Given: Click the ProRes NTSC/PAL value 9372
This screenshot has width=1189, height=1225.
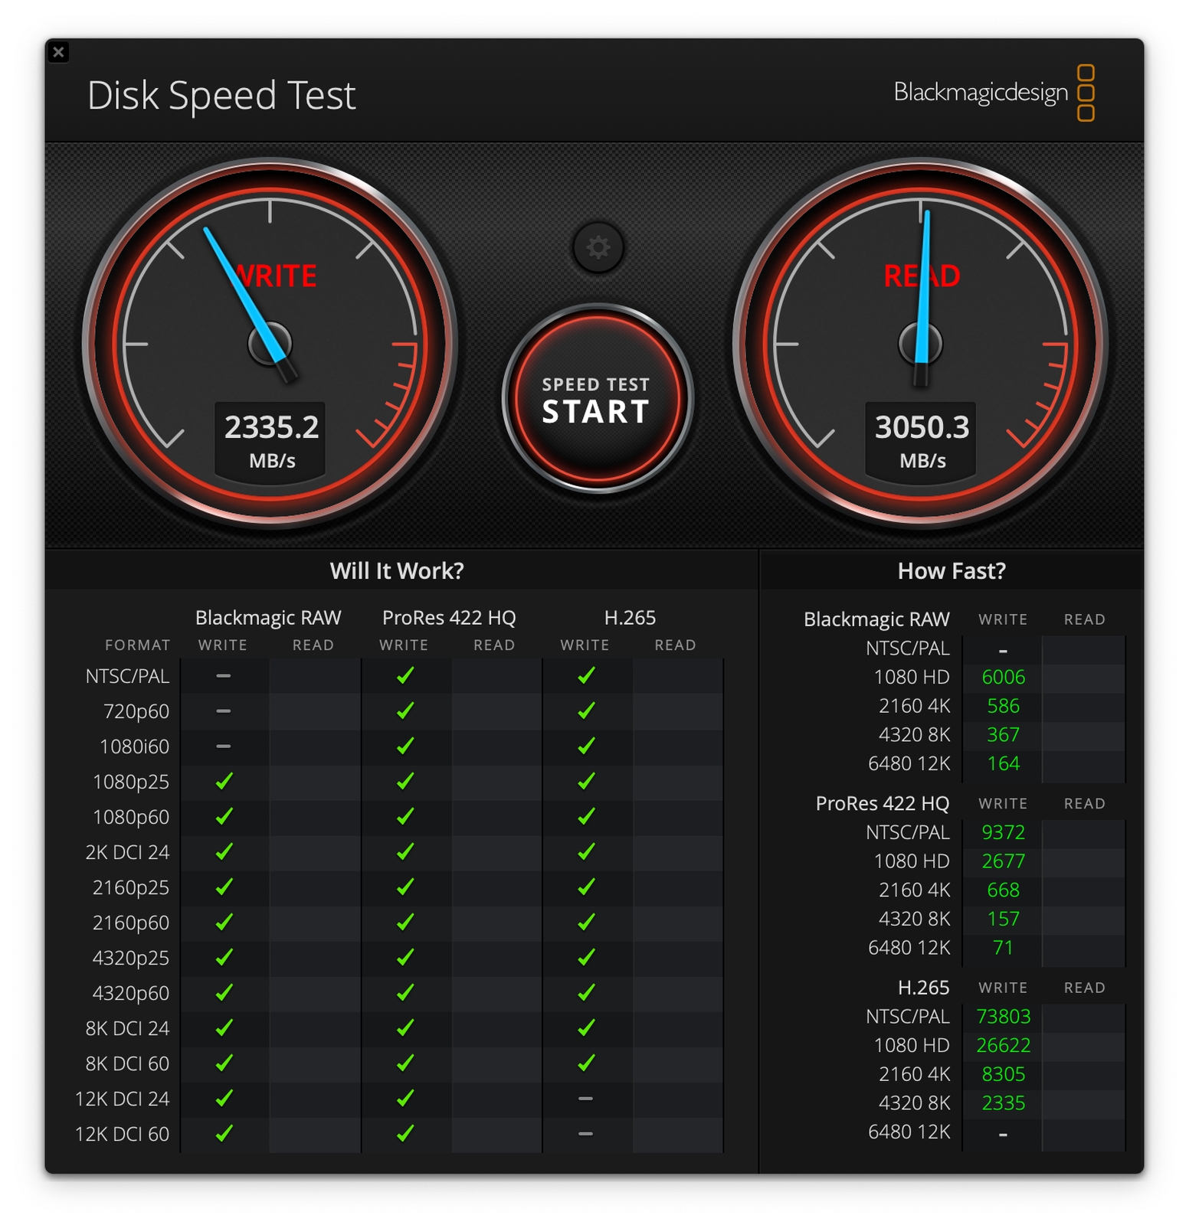Looking at the screenshot, I should (1003, 832).
